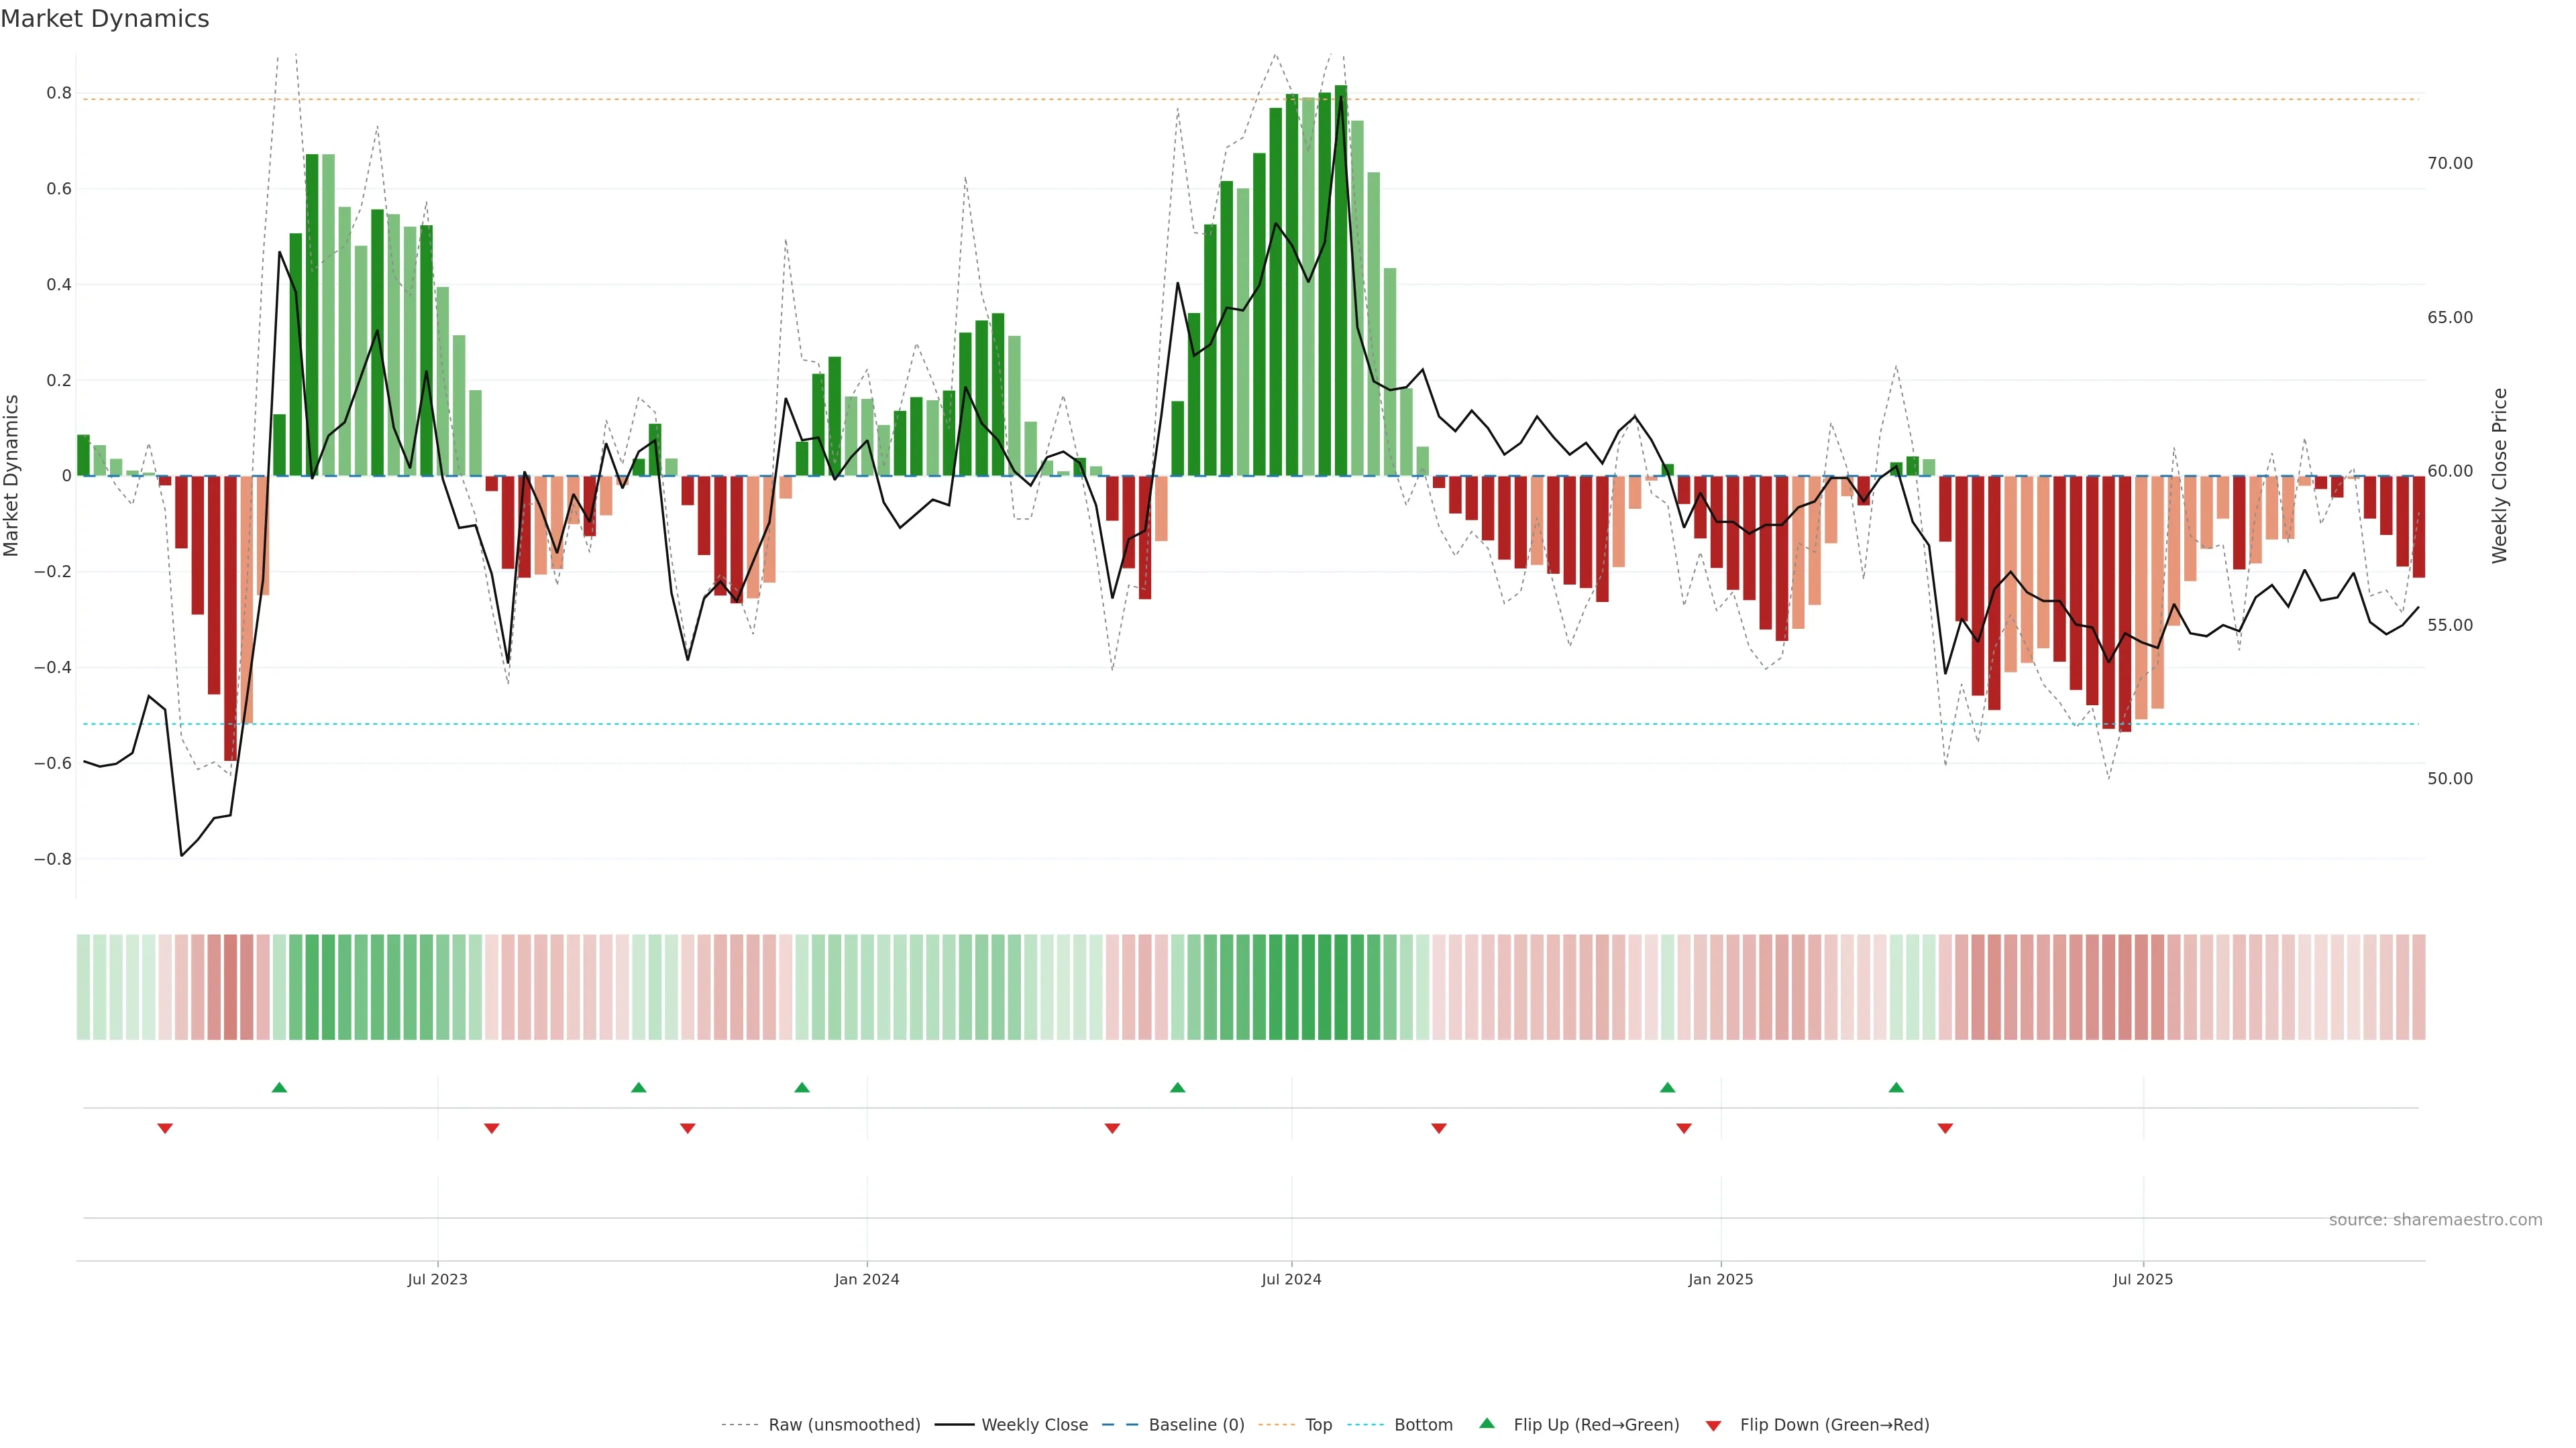The width and height of the screenshot is (2576, 1448).
Task: Click flip-down marker just right of Jul 2023 gridline
Action: click(491, 1128)
